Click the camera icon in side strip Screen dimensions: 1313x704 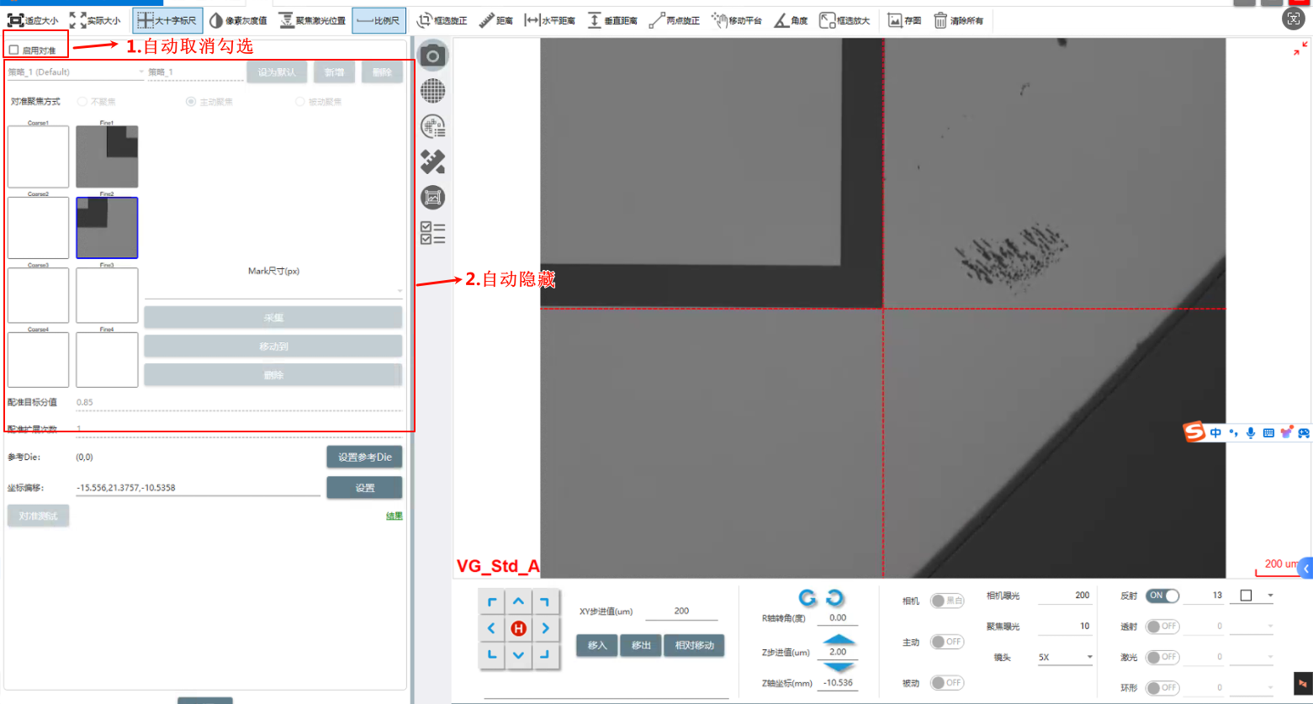click(433, 56)
